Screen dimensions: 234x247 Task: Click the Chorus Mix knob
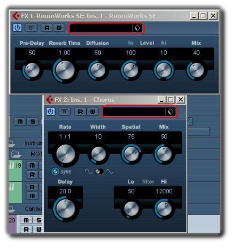[164, 154]
